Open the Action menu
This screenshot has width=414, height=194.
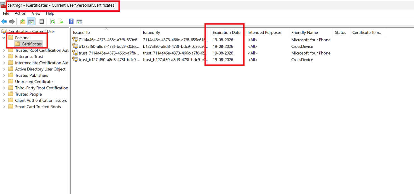pos(20,13)
